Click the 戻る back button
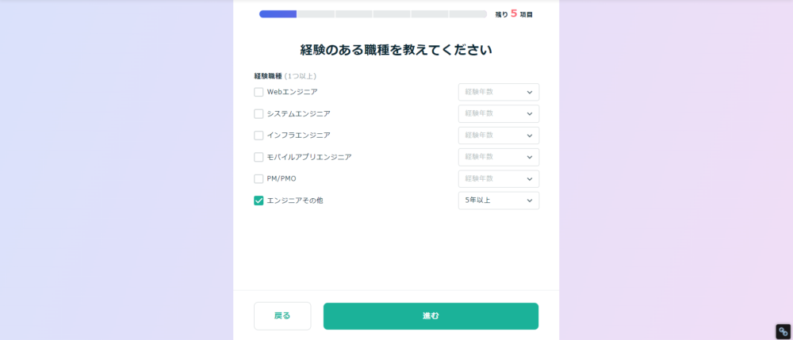 pyautogui.click(x=282, y=316)
